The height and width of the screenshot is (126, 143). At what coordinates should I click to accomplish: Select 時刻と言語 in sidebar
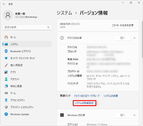pyautogui.click(x=27, y=86)
